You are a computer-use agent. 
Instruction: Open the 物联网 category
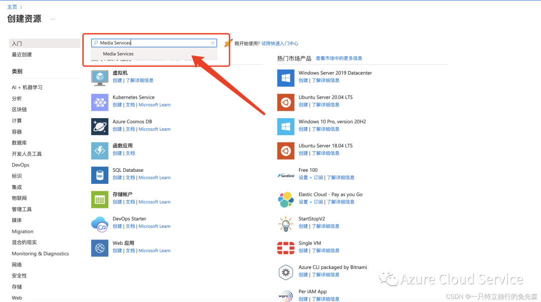pos(19,198)
